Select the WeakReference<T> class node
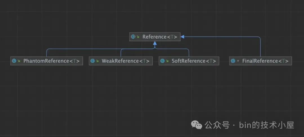The image size is (304, 137). point(121,61)
